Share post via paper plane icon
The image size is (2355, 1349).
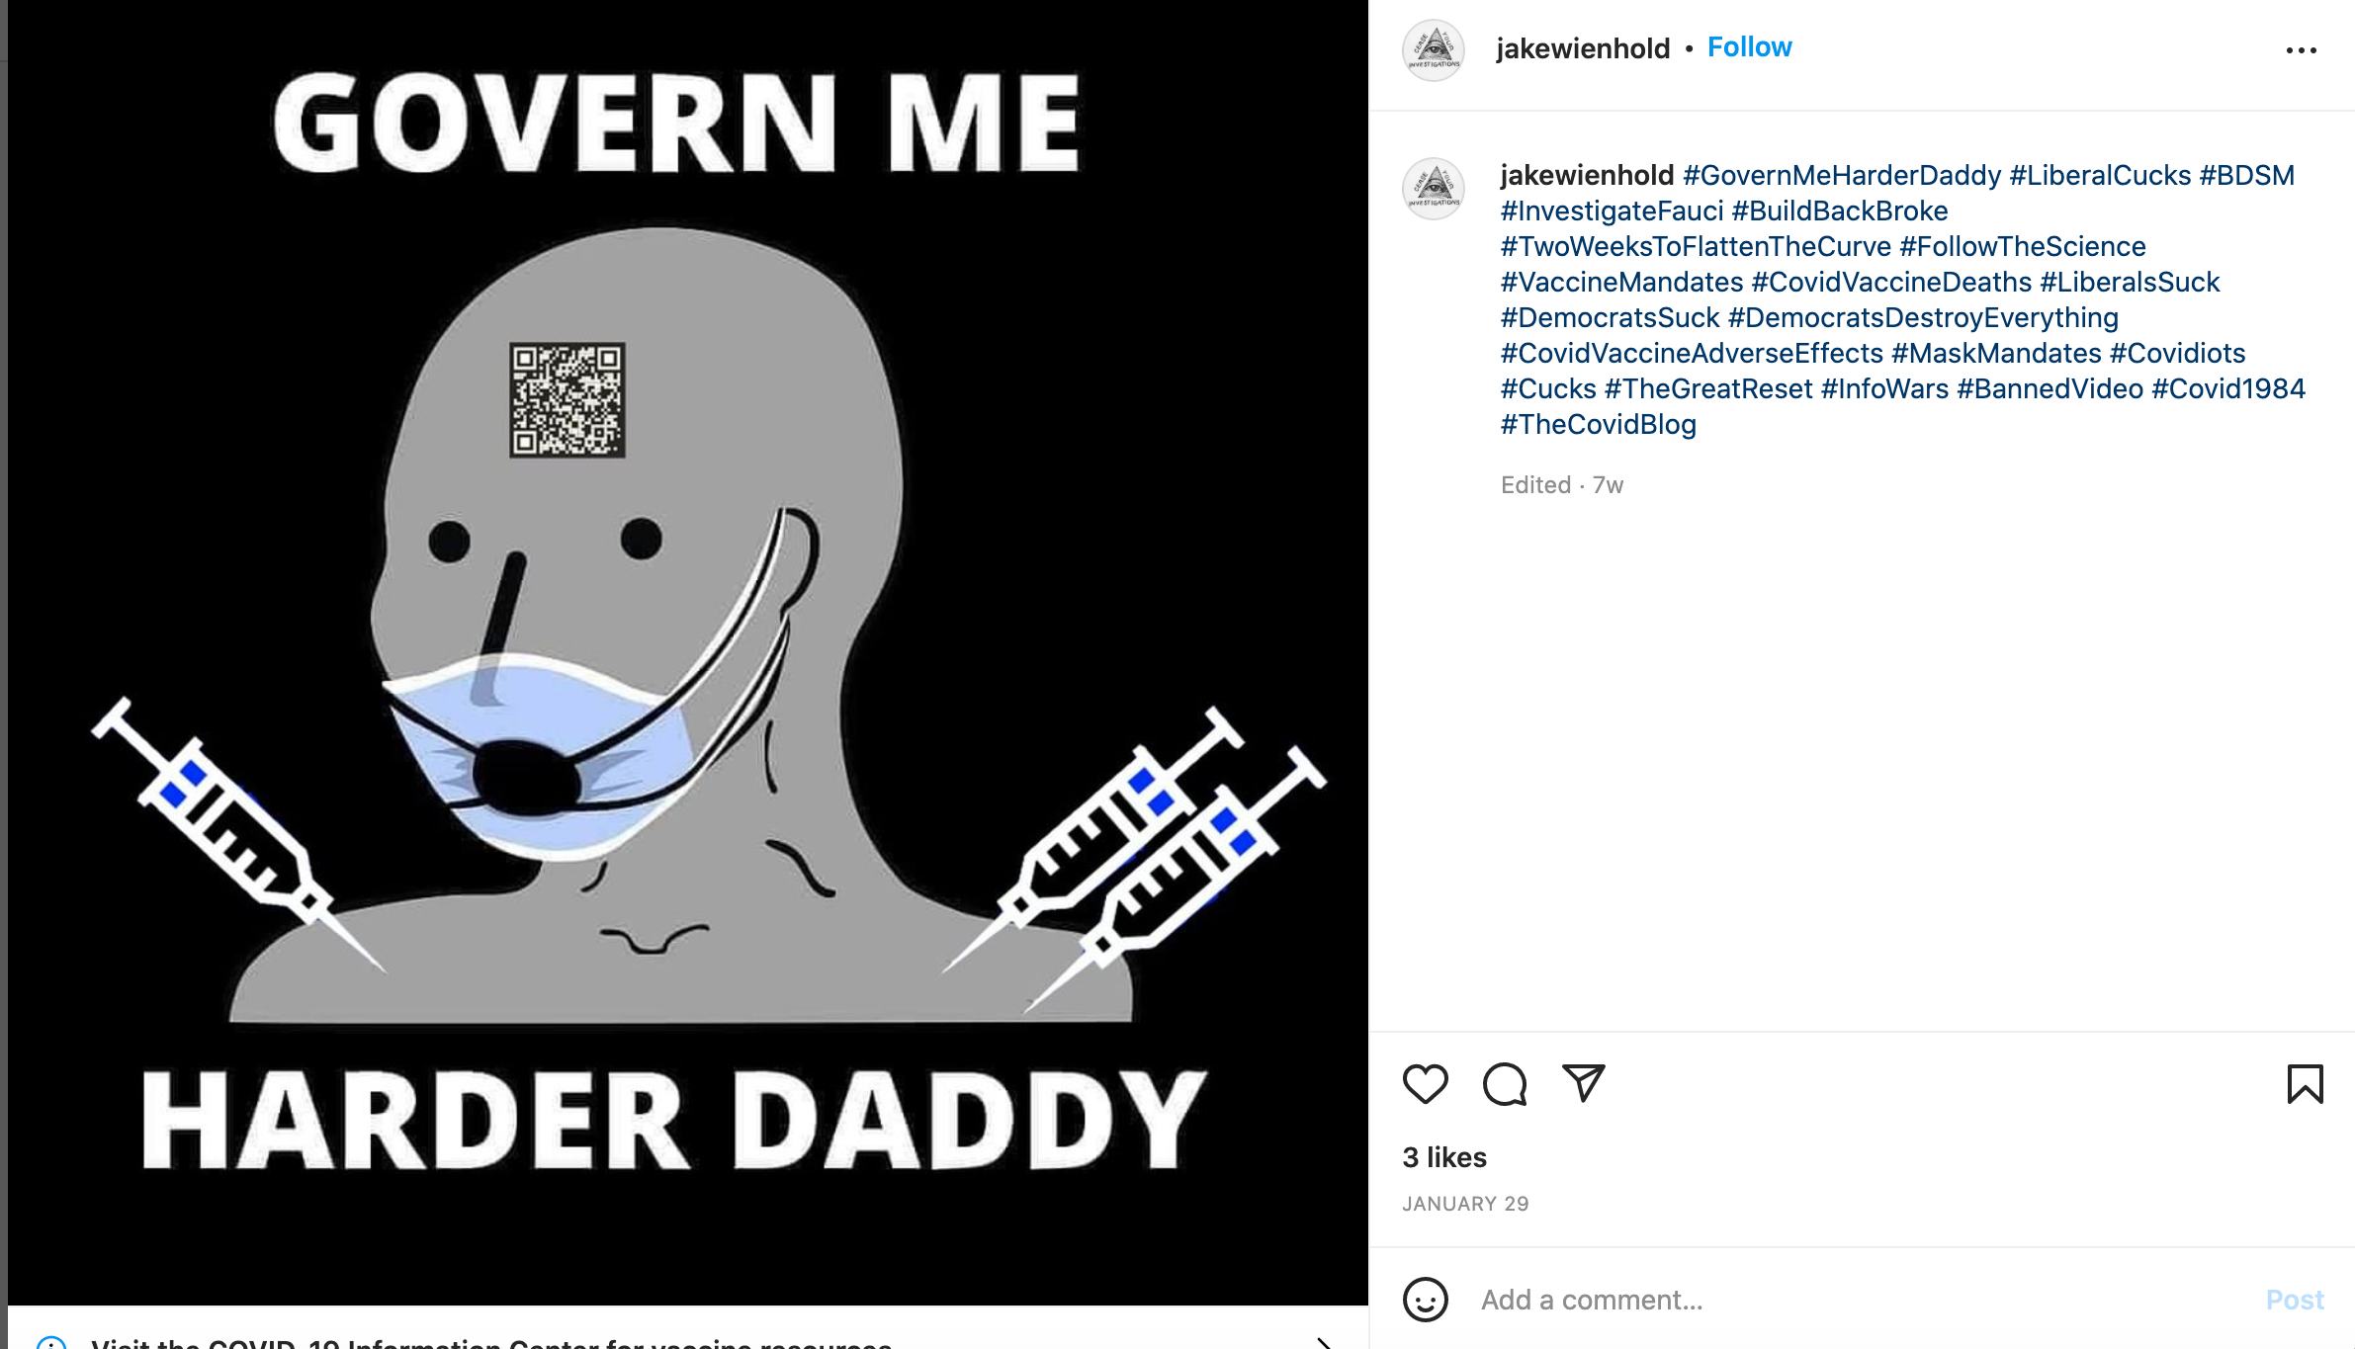[1583, 1083]
